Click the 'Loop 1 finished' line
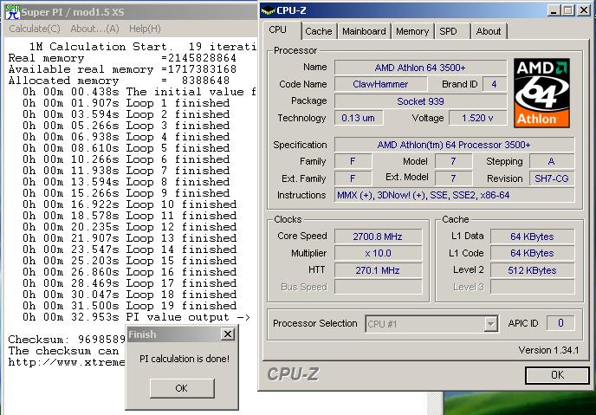Image resolution: width=596 pixels, height=415 pixels. (x=126, y=103)
